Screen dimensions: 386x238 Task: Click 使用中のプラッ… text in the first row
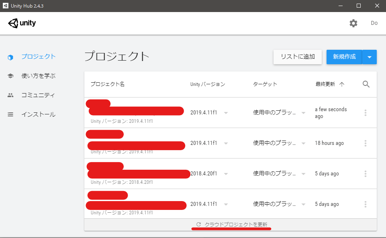pos(274,112)
